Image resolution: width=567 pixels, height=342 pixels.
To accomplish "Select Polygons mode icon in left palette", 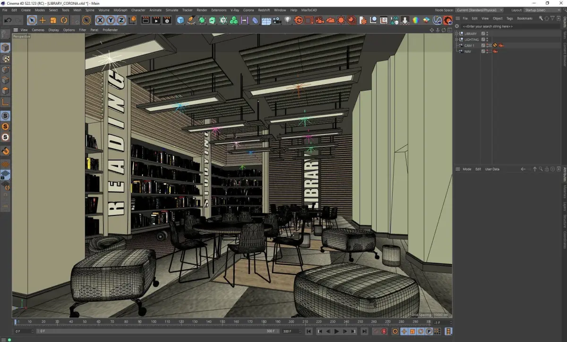I will click(x=5, y=91).
